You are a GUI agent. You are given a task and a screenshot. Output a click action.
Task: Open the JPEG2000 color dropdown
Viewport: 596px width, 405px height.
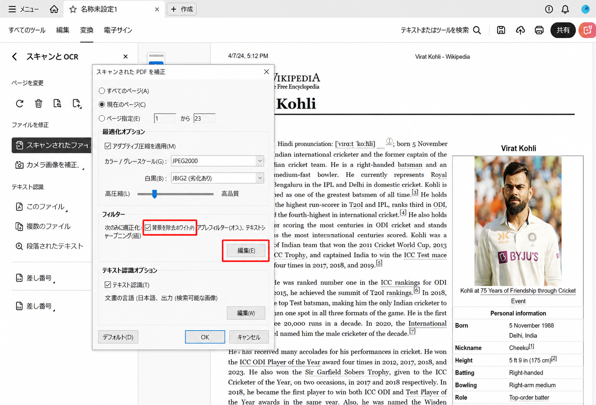(217, 161)
